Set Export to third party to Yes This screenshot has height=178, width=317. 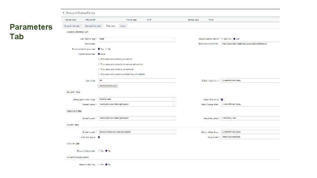pos(99,165)
